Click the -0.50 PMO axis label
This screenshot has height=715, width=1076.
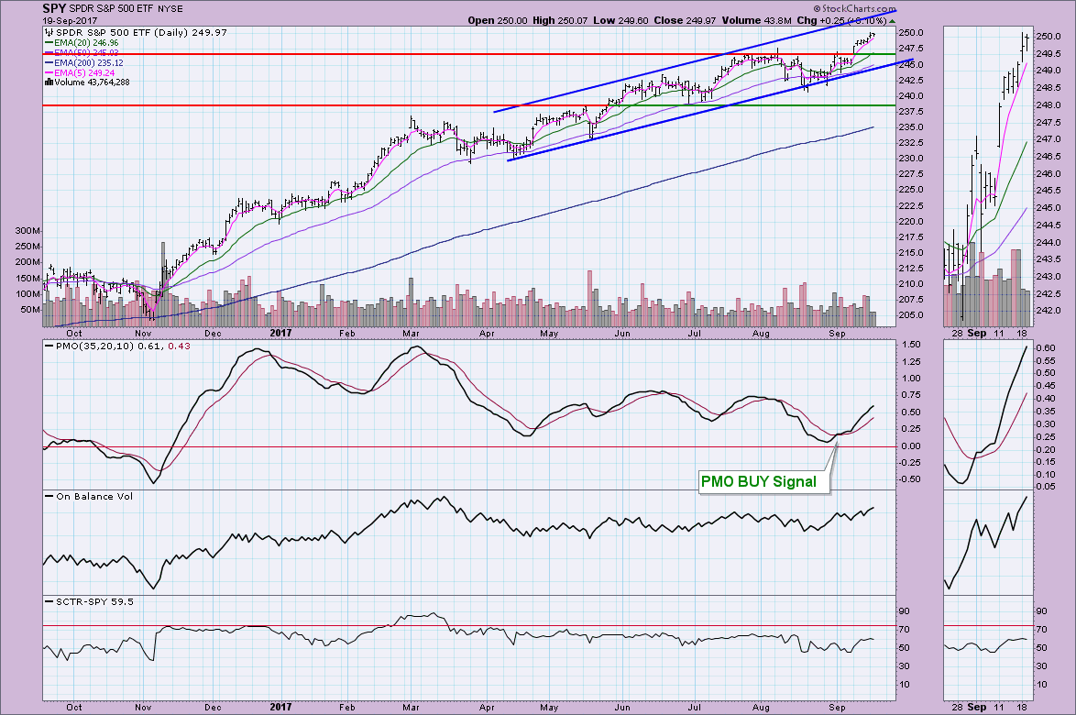click(910, 479)
